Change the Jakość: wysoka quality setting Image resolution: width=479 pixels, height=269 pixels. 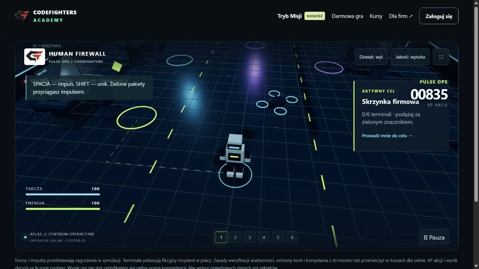[410, 57]
